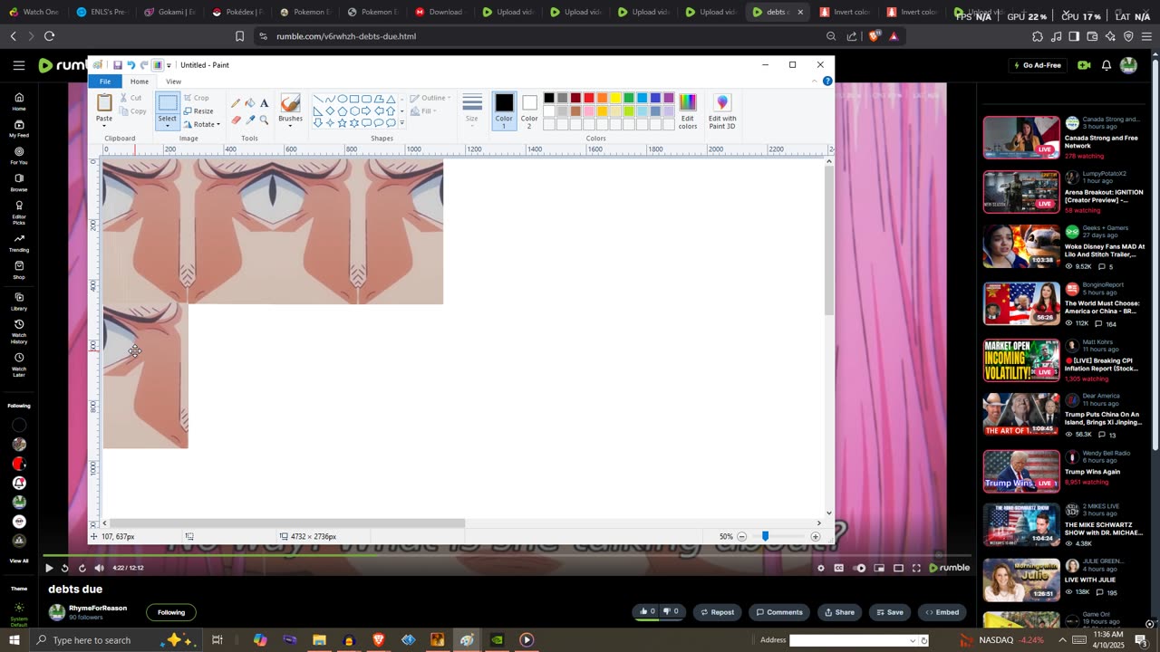Open the RhymeForReason channel link
This screenshot has height=652, width=1160.
tap(98, 608)
